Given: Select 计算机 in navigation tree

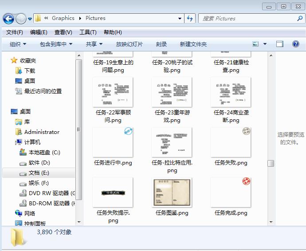Looking at the screenshot, I should tap(32, 142).
